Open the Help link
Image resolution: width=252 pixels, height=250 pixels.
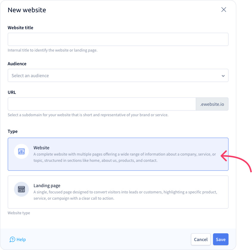click(x=18, y=239)
